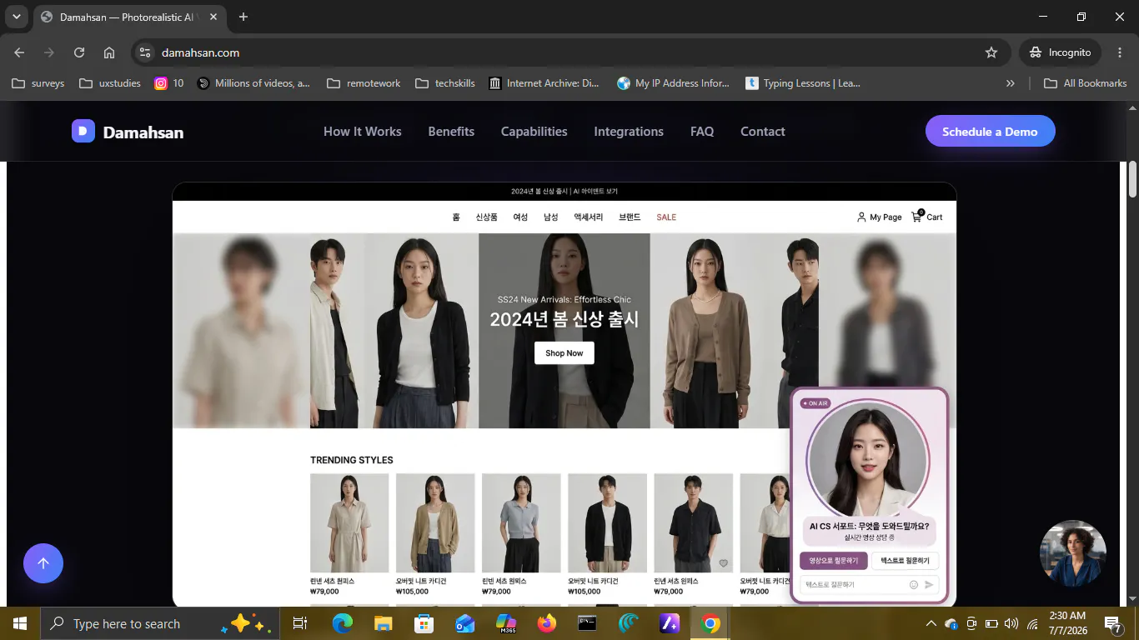The height and width of the screenshot is (640, 1139).
Task: Show hidden bookmarks with the chevron
Action: (x=1011, y=83)
